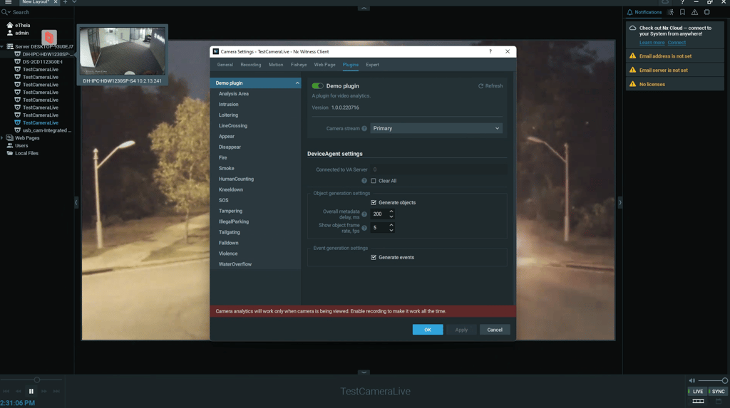Viewport: 730px width, 408px height.
Task: Open the Motion tab in right panel
Action: [x=671, y=12]
